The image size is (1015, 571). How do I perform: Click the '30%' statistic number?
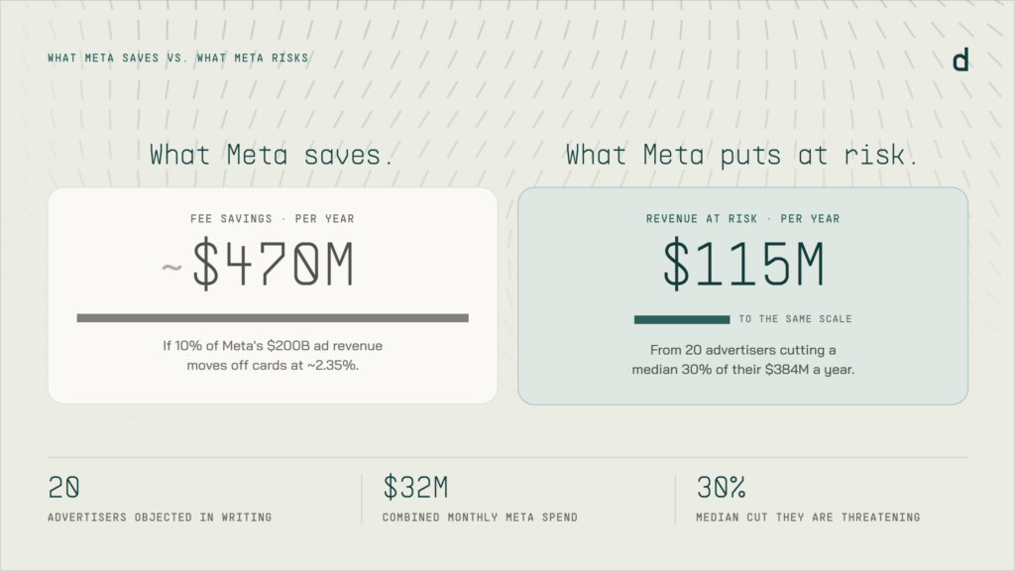tap(722, 488)
